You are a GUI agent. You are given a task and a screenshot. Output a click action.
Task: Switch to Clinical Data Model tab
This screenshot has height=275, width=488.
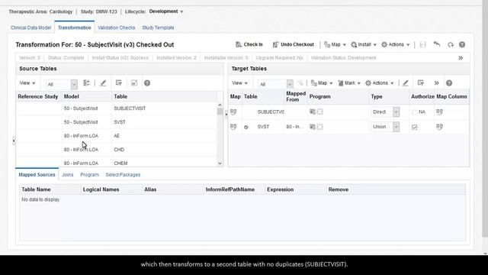[x=30, y=27]
